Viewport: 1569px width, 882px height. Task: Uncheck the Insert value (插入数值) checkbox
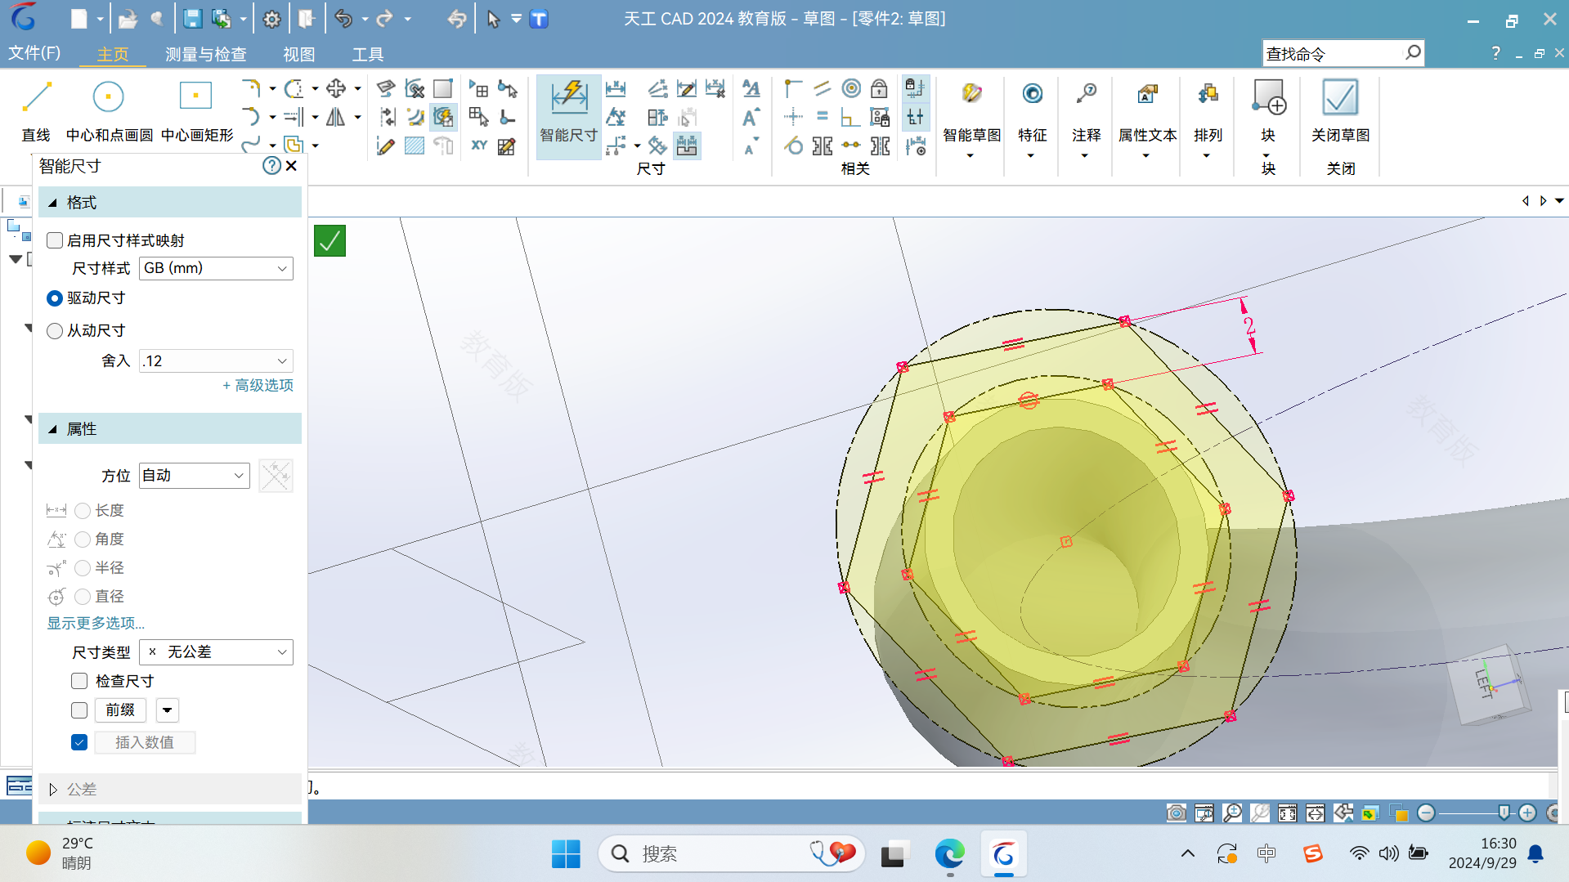point(79,742)
